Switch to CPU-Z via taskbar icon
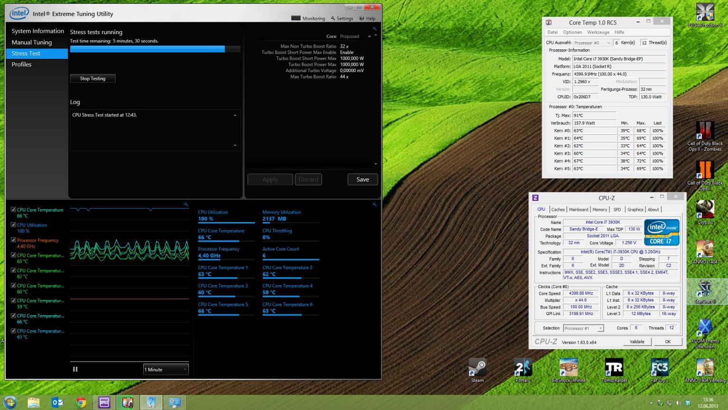The image size is (728, 410). pyautogui.click(x=104, y=402)
